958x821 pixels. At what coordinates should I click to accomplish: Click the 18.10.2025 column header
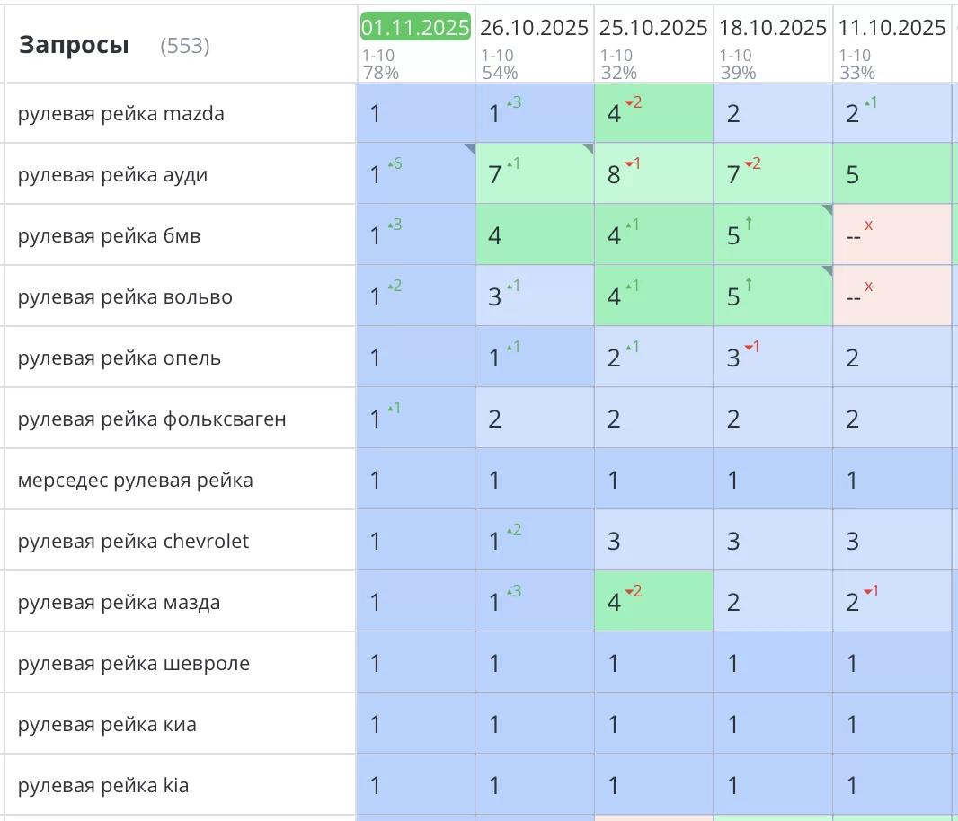(x=773, y=28)
